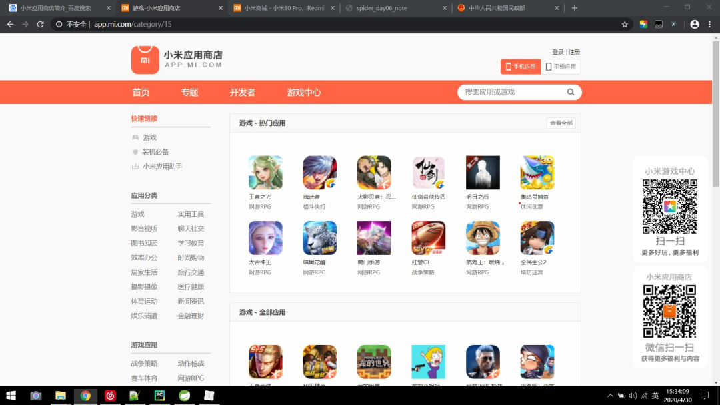Viewport: 720px width, 405px height.
Task: Select 影音视听 category
Action: tap(144, 228)
